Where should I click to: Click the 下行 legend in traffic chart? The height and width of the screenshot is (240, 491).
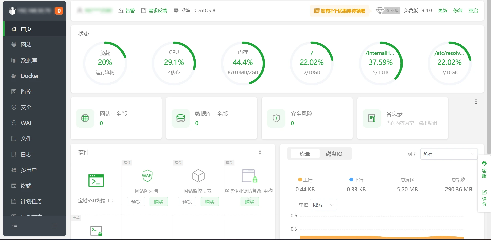coord(356,180)
